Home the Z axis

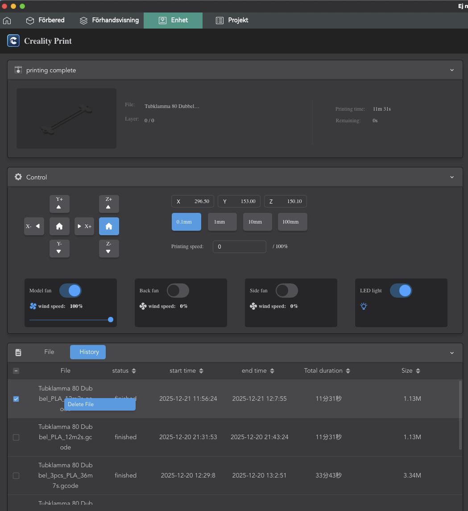(x=109, y=226)
